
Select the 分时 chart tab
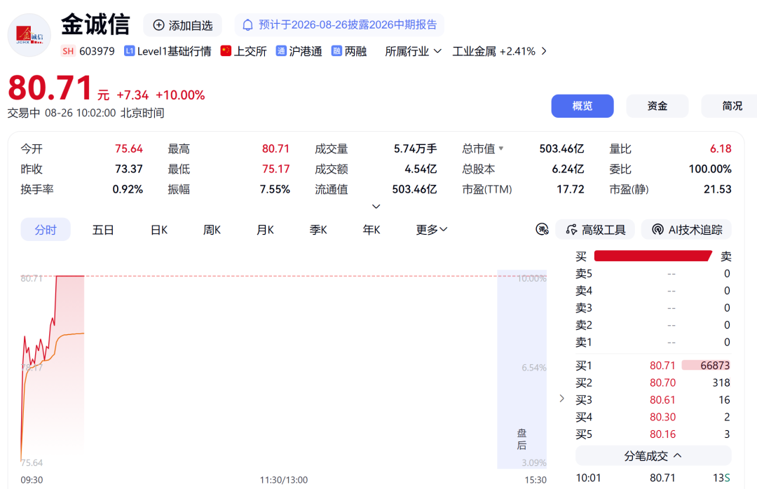click(x=46, y=230)
